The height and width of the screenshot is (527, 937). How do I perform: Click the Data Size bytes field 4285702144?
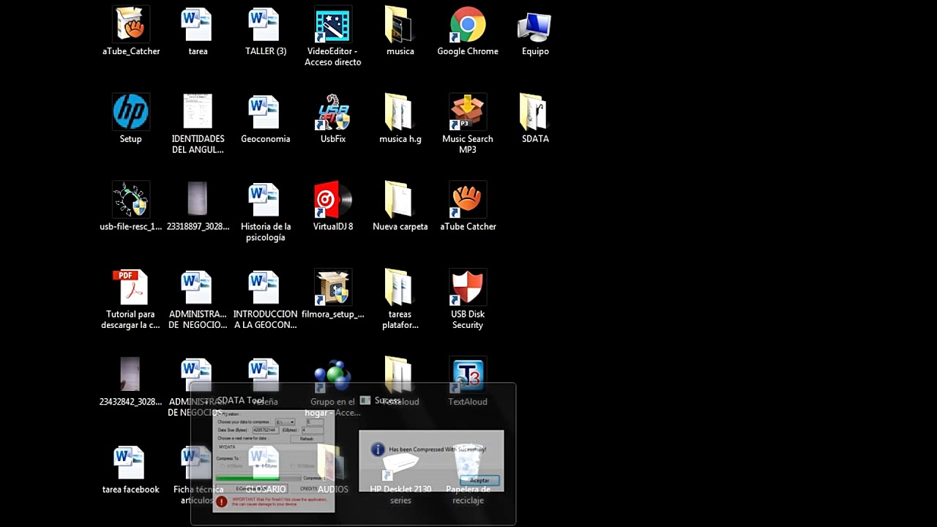pos(266,430)
